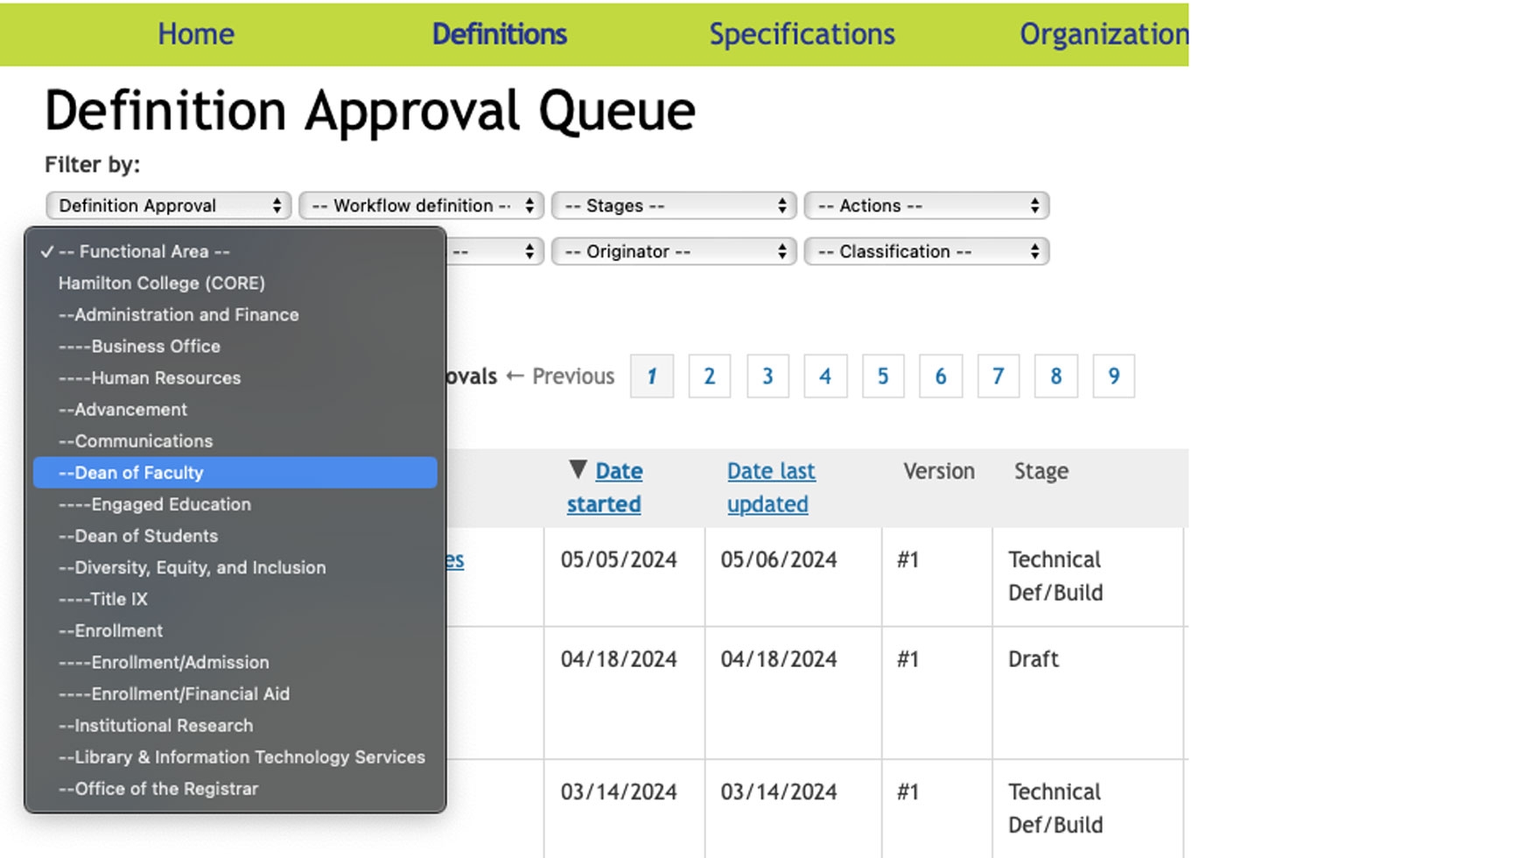Select Office of the Registrar option

(235, 788)
